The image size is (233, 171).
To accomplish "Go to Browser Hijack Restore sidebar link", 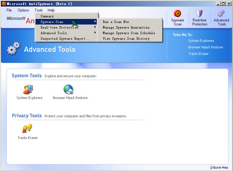I will tap(205, 47).
